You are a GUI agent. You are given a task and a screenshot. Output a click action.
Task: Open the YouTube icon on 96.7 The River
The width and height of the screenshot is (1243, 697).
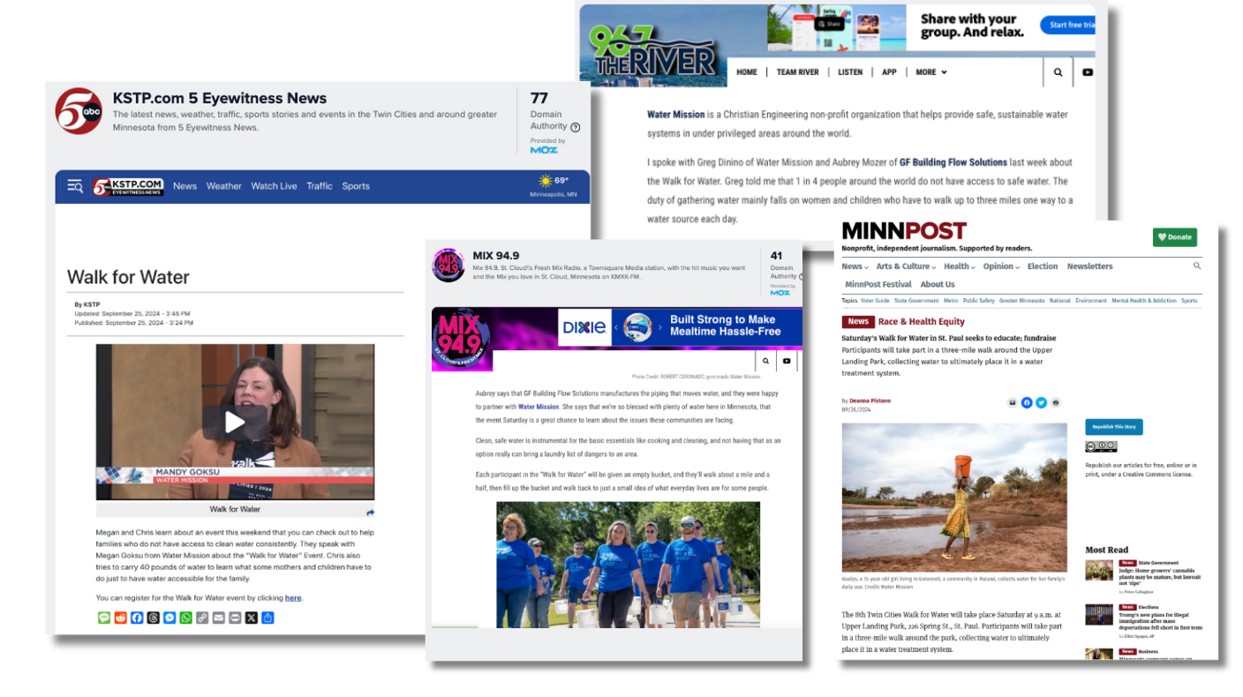[x=1088, y=72]
